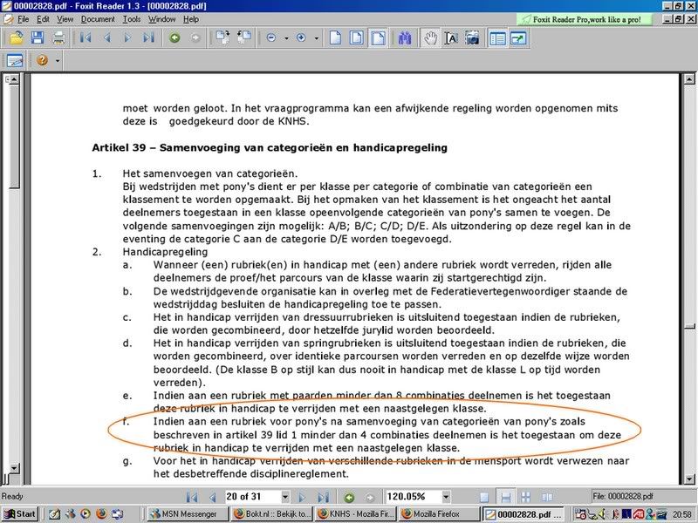Click the Zoom out minus button in toolbar

point(271,37)
